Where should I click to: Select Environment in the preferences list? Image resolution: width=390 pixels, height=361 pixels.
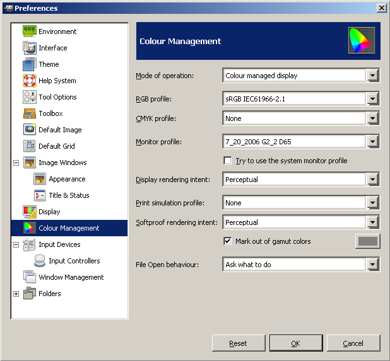pyautogui.click(x=57, y=32)
